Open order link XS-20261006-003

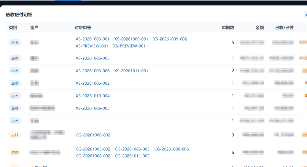(93, 108)
